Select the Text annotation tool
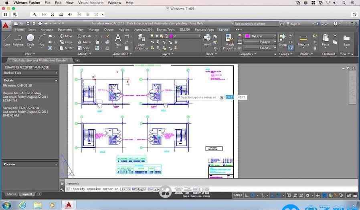The image size is (360, 210). coord(118,40)
